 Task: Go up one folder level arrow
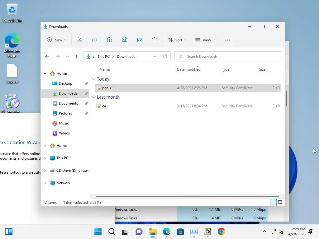[x=77, y=57]
